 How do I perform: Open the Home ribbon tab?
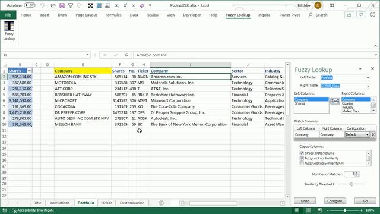tap(26, 15)
